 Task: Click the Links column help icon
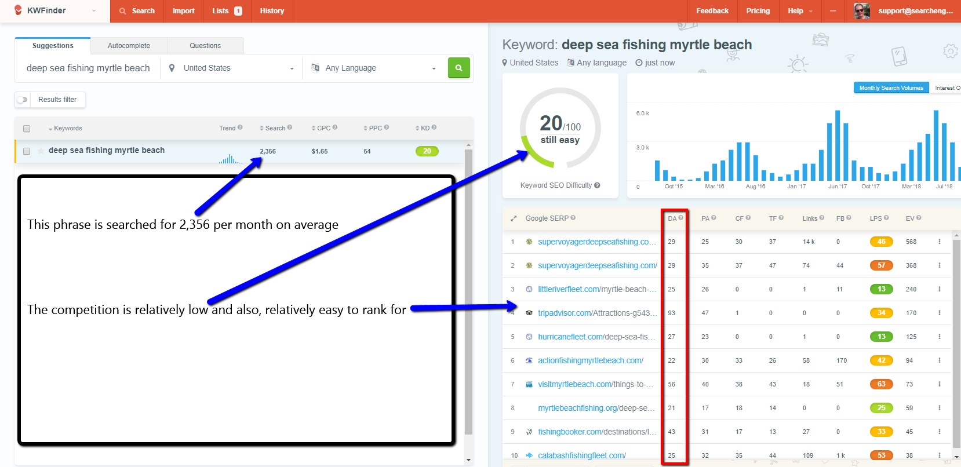(x=822, y=218)
